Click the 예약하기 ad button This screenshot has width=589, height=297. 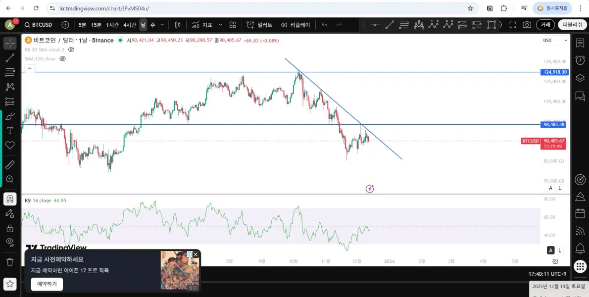coord(47,284)
